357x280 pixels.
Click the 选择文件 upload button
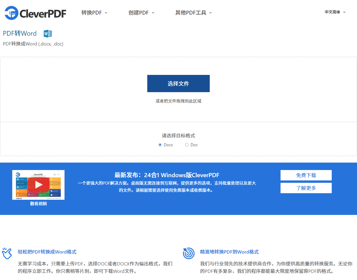178,84
